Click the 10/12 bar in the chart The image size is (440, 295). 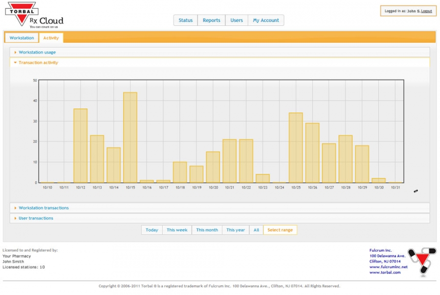pos(81,146)
